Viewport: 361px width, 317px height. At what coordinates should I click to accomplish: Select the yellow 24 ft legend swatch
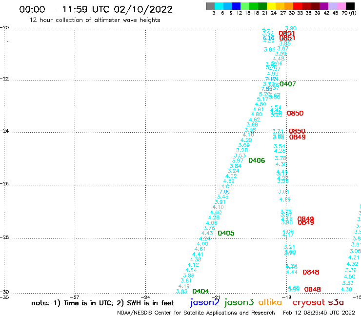point(271,6)
